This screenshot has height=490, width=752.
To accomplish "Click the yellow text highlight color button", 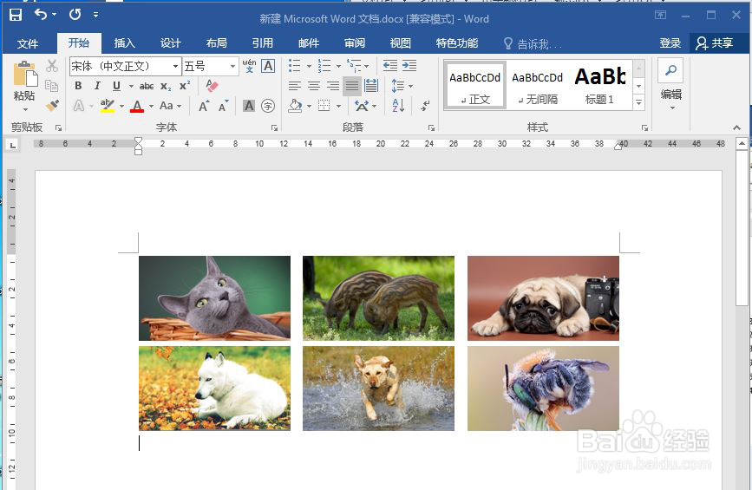I will coord(108,106).
